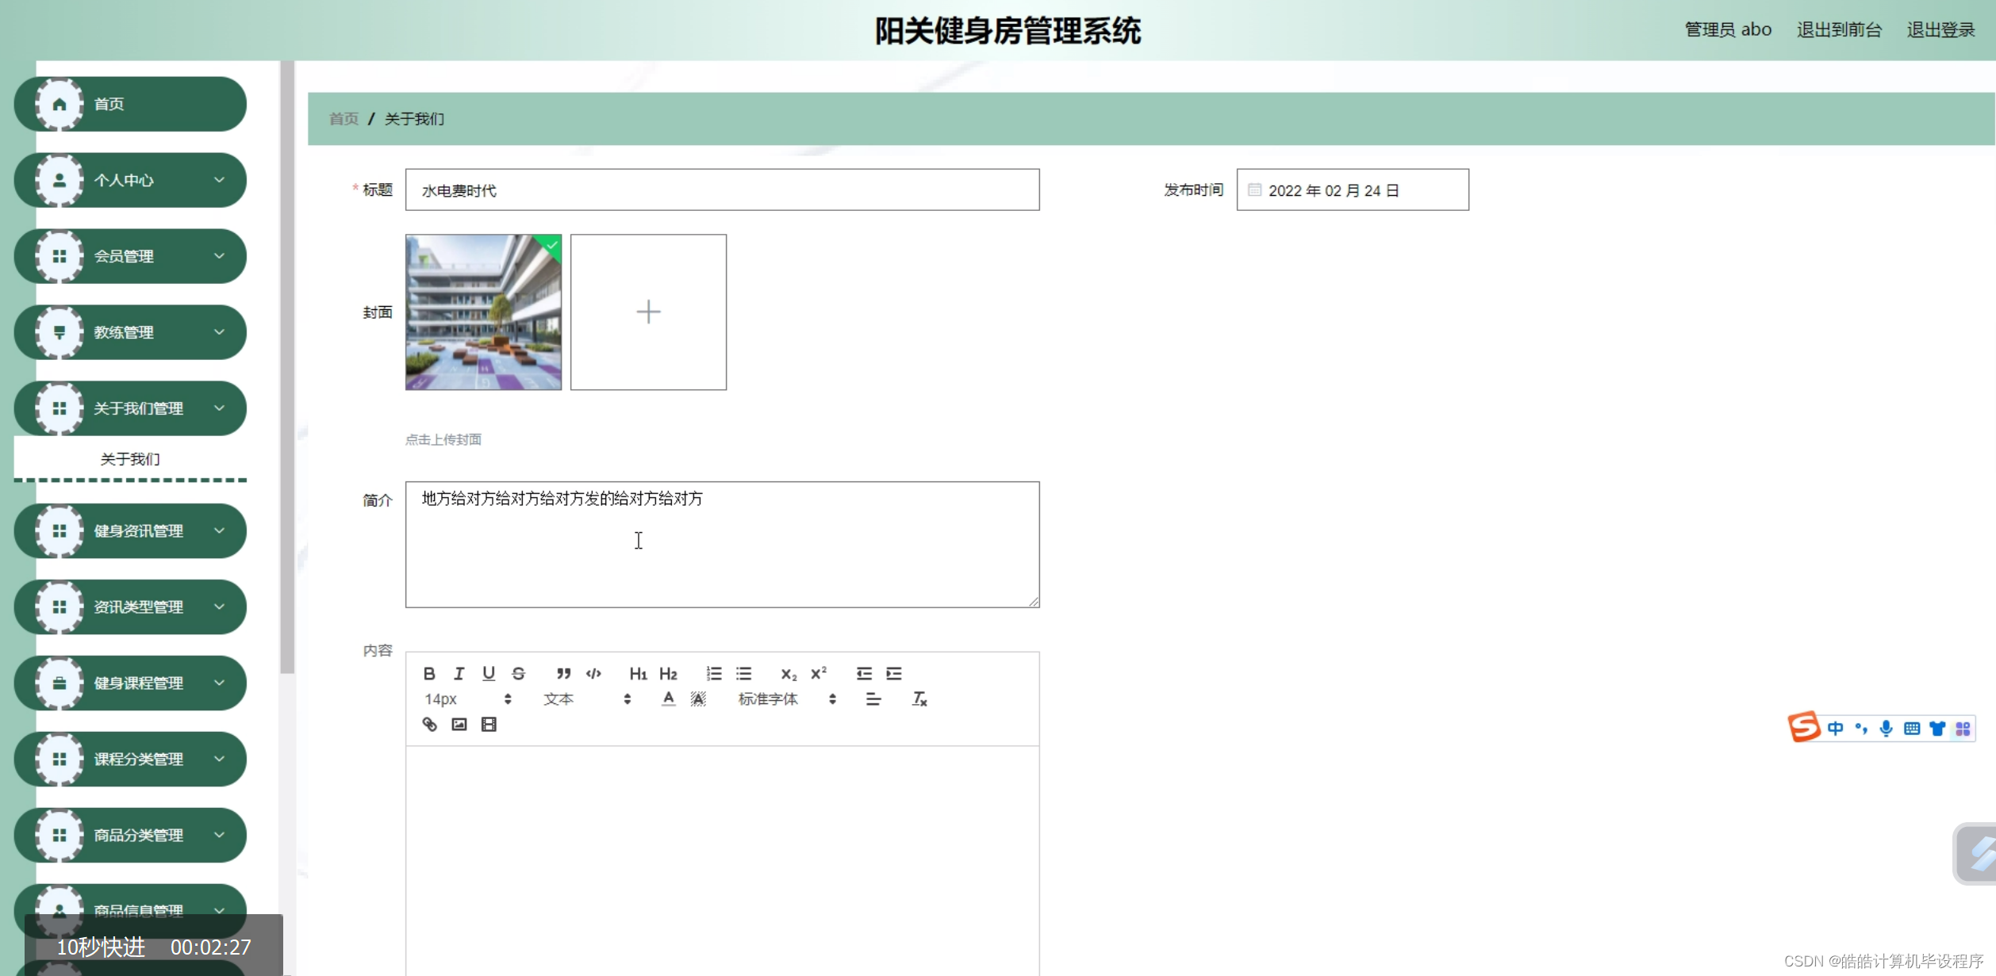1996x976 pixels.
Task: Toggle underline formatting
Action: [x=489, y=673]
